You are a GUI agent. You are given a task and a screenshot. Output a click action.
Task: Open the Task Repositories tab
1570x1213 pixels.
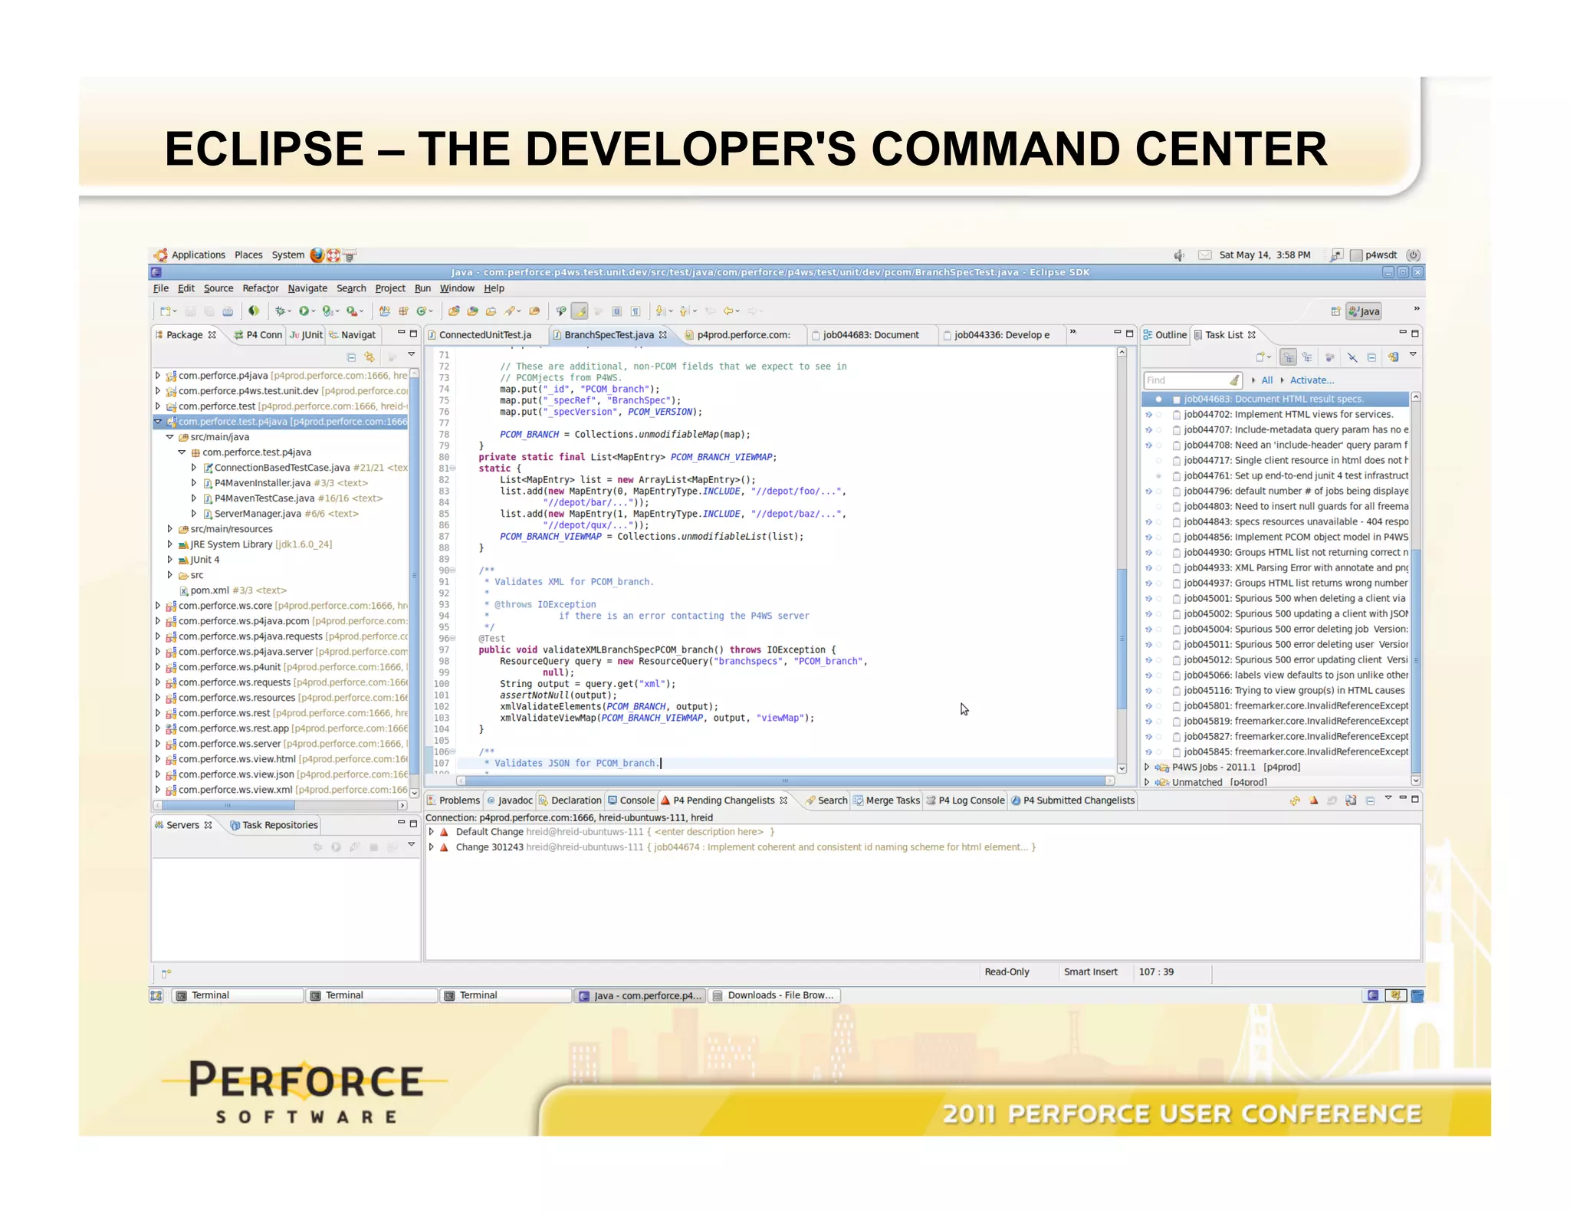click(x=274, y=825)
